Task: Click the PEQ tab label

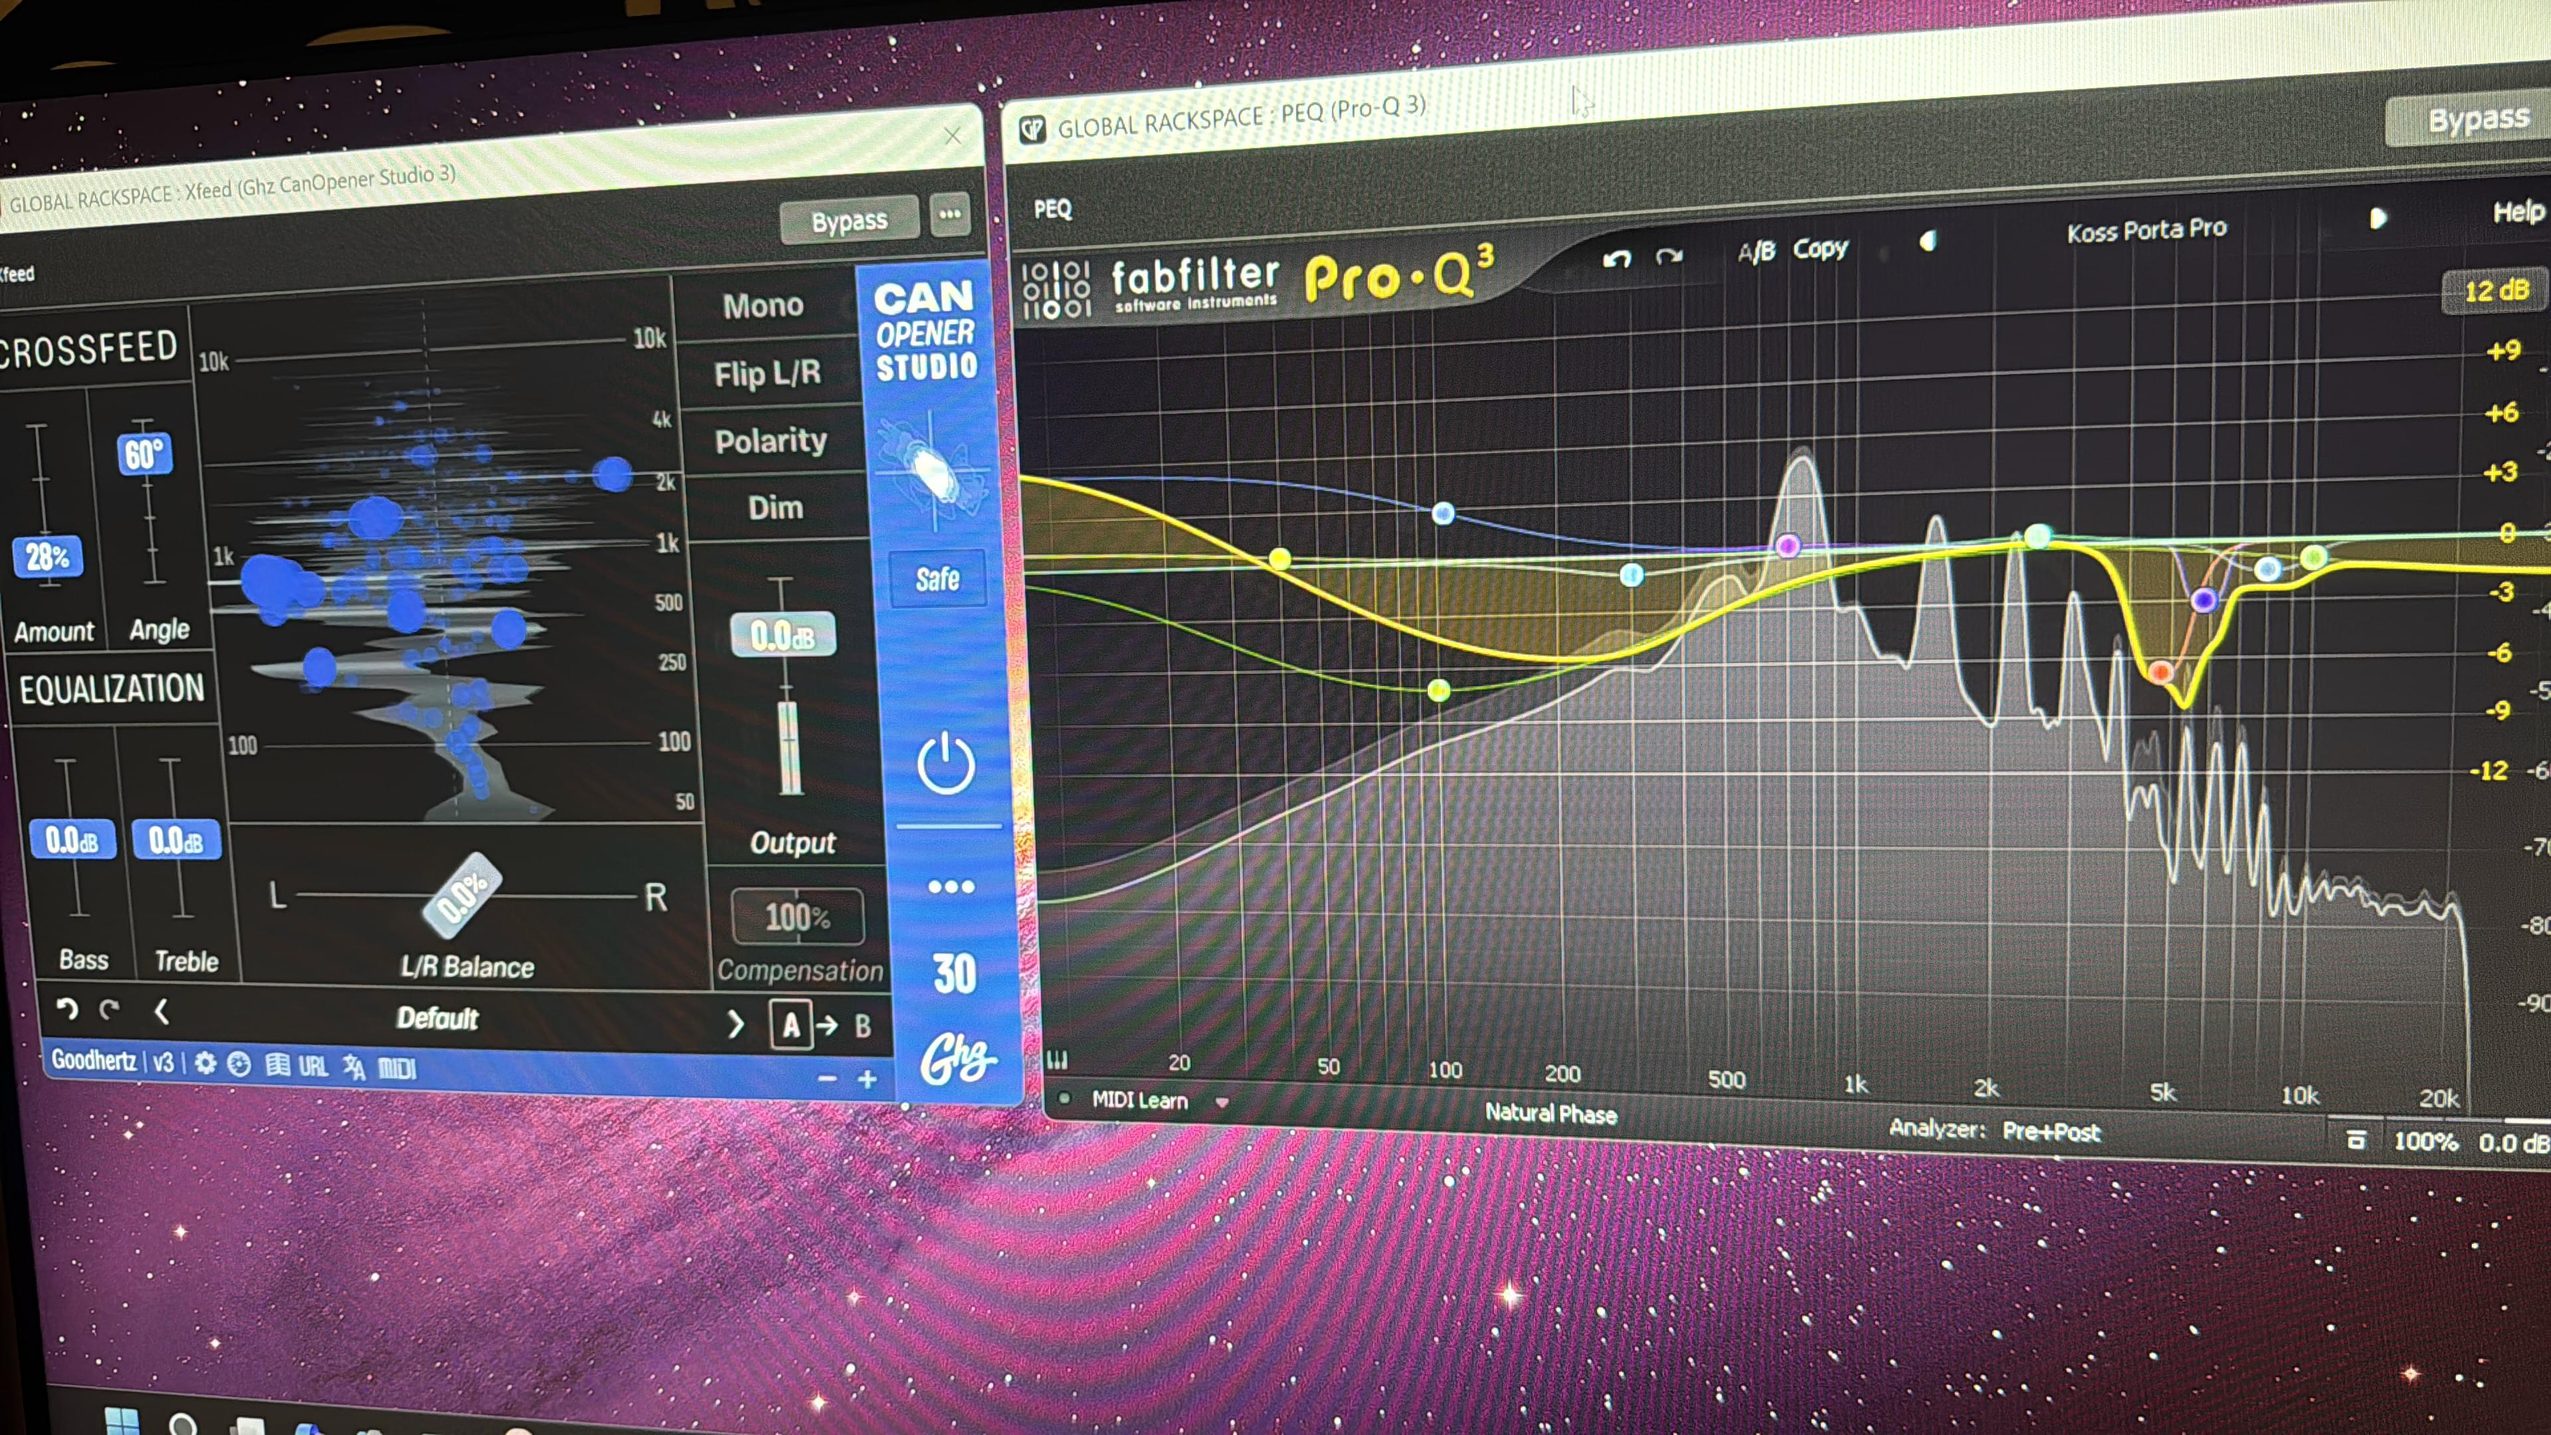Action: click(x=1052, y=209)
